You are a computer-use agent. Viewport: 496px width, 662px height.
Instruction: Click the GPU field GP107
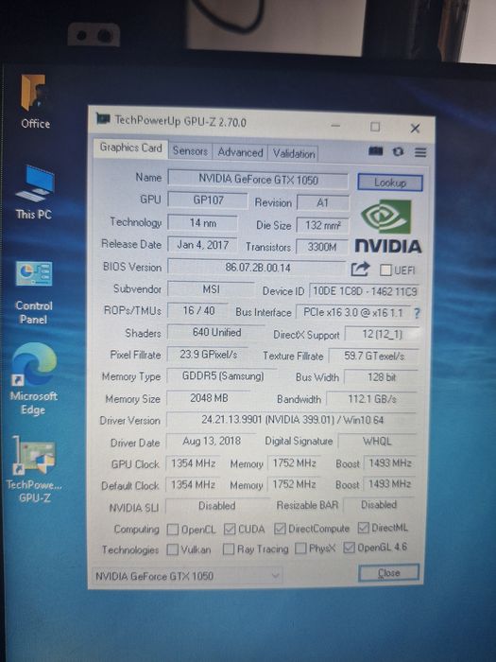pyautogui.click(x=208, y=200)
